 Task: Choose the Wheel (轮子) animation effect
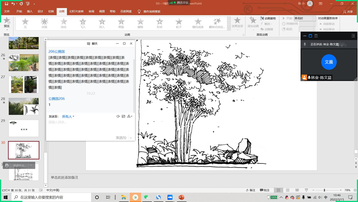(x=179, y=23)
